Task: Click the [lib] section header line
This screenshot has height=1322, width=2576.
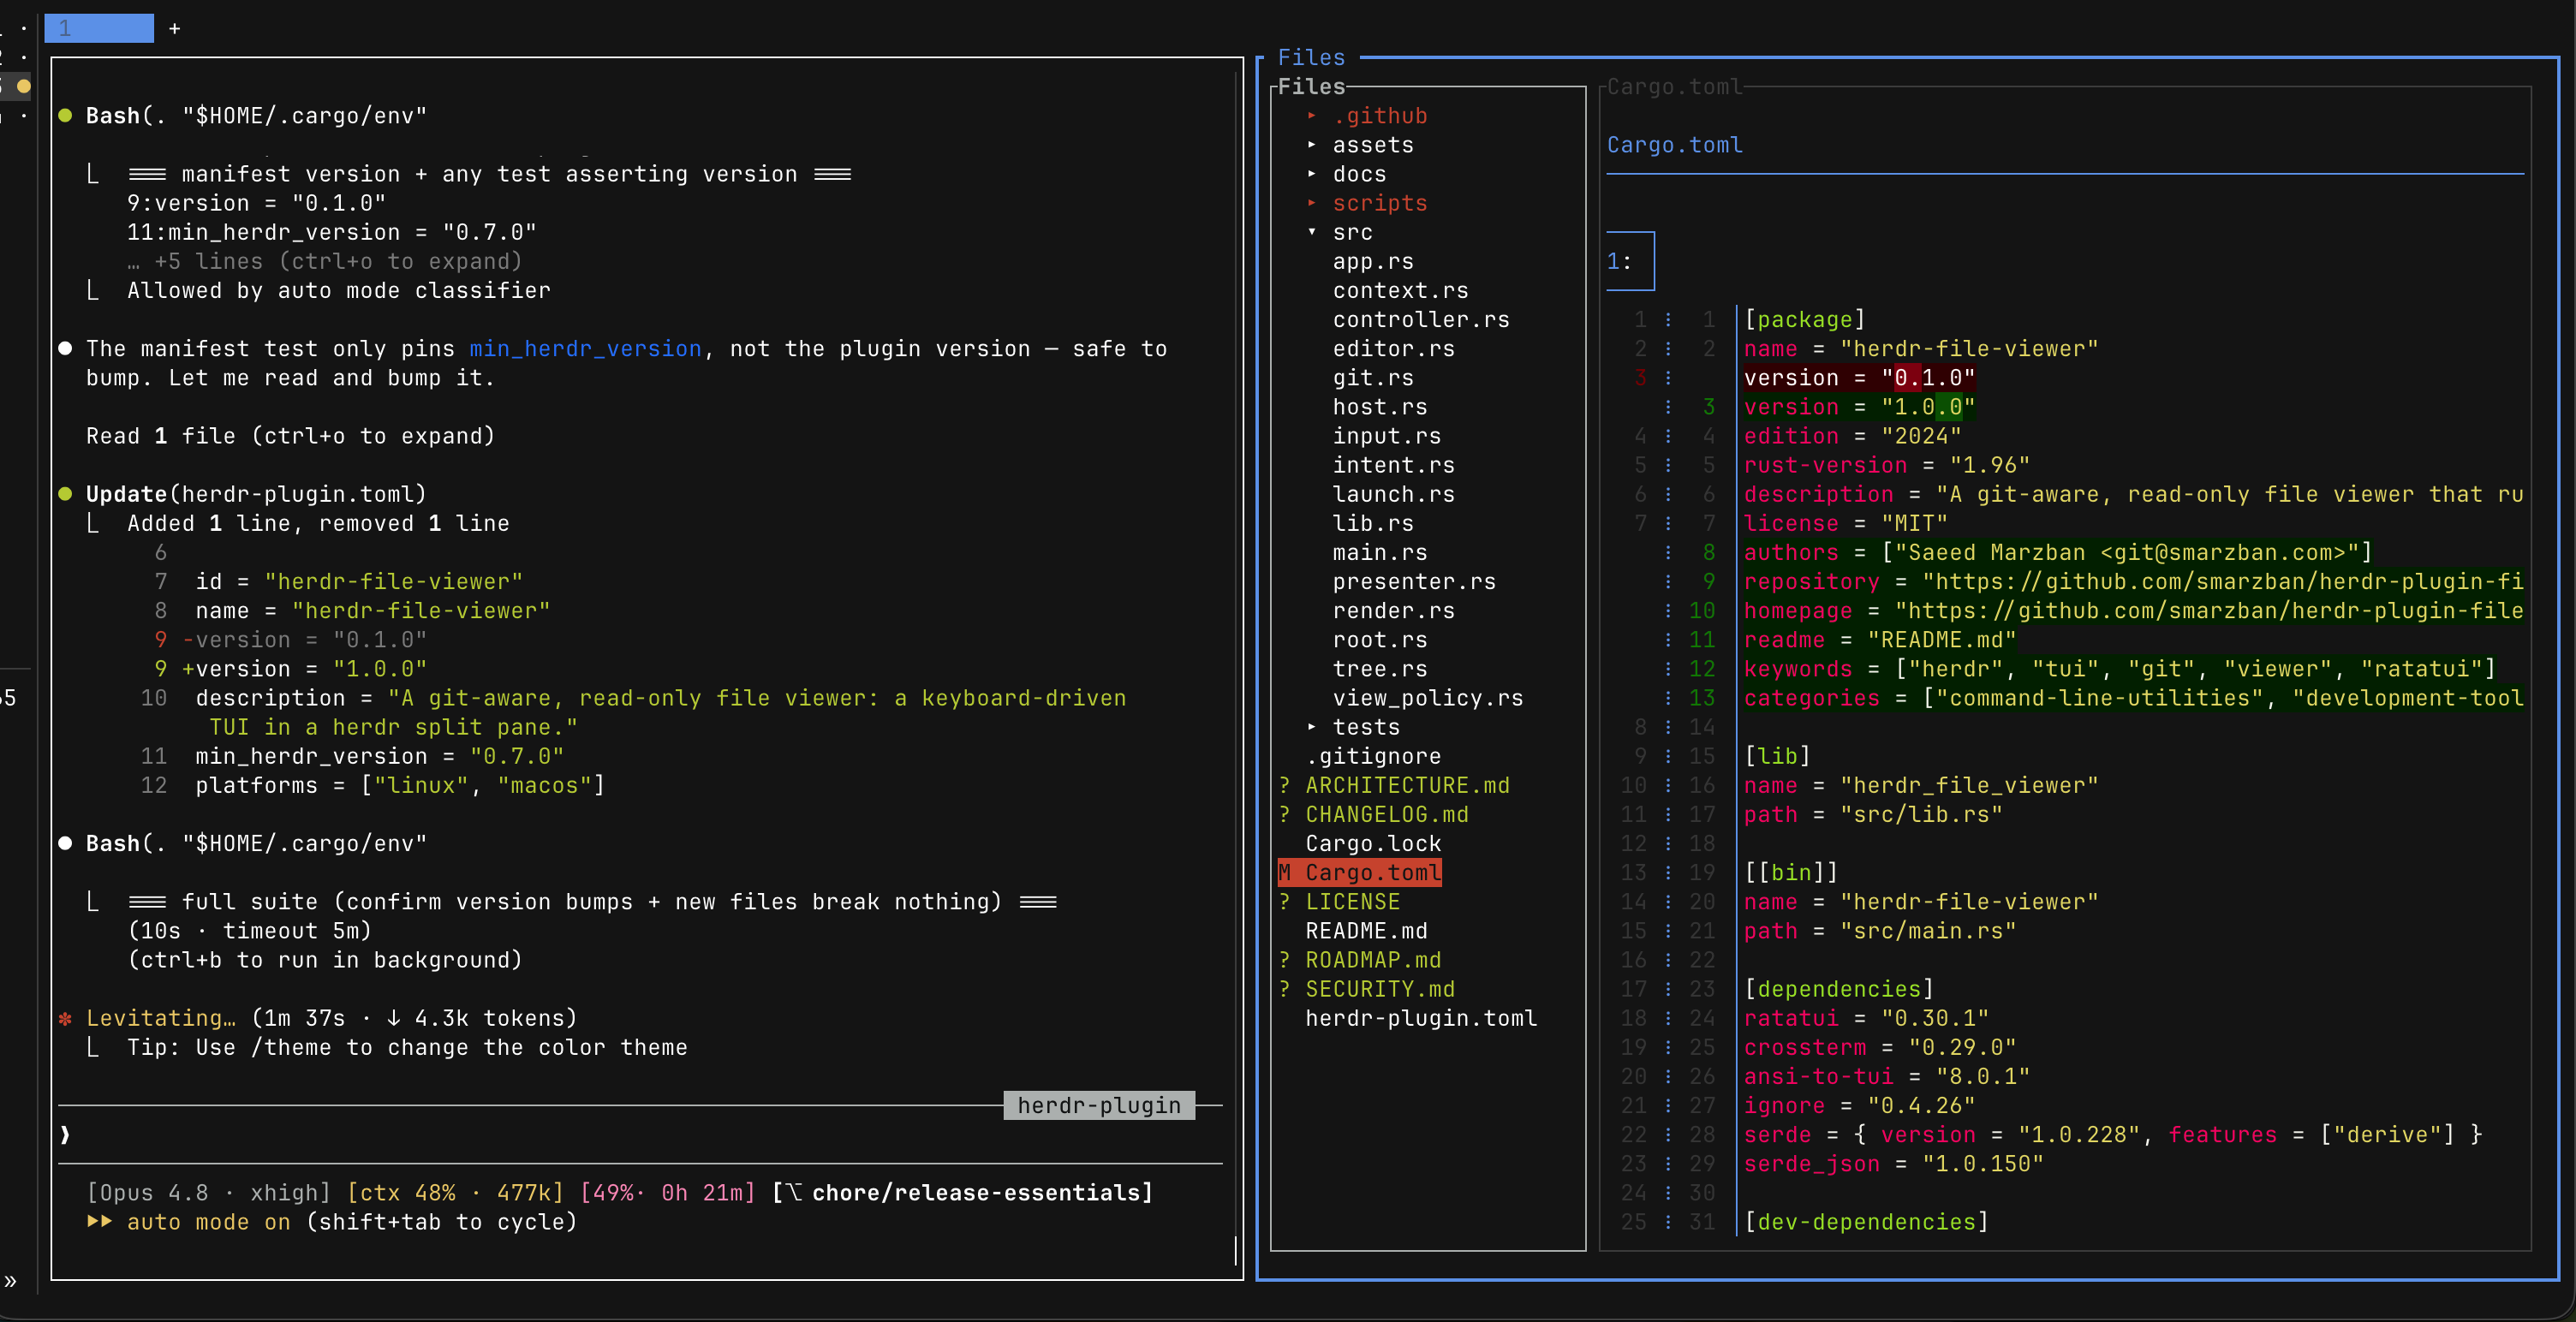Action: 1777,756
